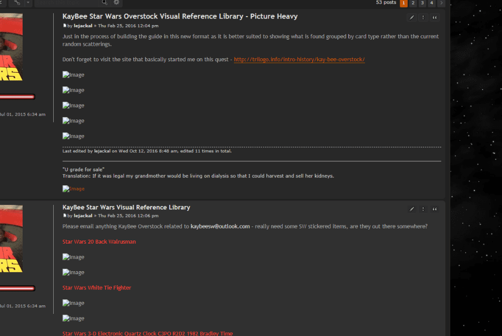This screenshot has height=336, width=502.
Task: Click the next page arrow
Action: coord(441,3)
